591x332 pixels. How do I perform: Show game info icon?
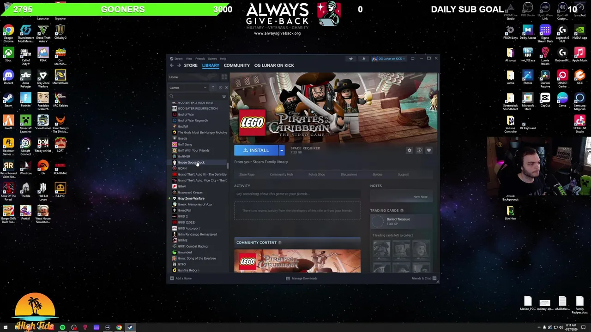419,150
